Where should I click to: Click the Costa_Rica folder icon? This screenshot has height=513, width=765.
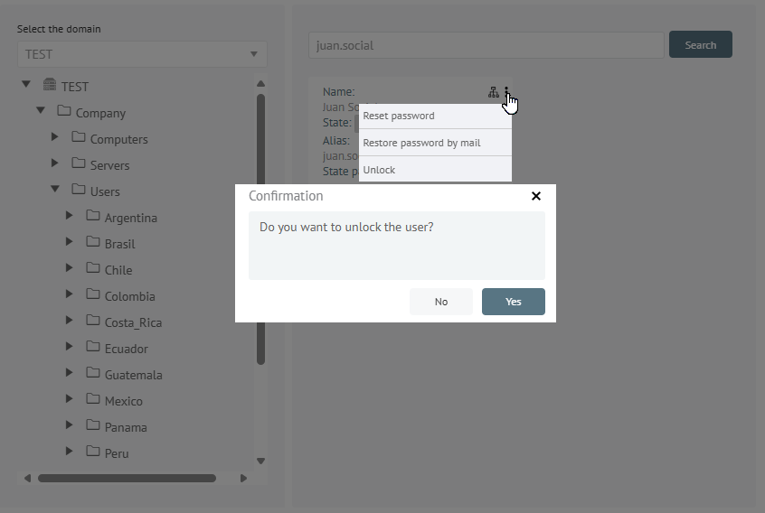pos(93,320)
